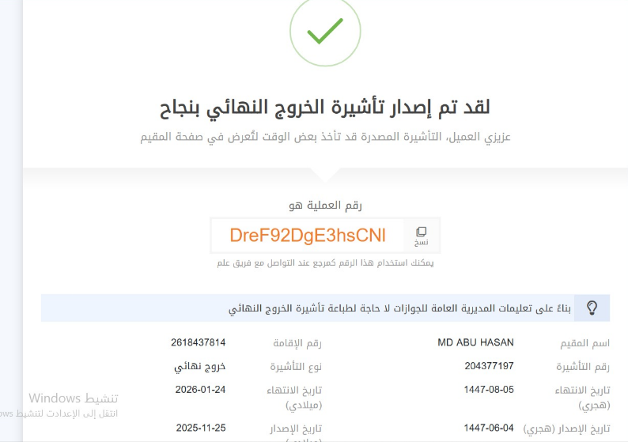The height and width of the screenshot is (442, 628).
Task: Click the رقم العملية هو label
Action: (325, 205)
